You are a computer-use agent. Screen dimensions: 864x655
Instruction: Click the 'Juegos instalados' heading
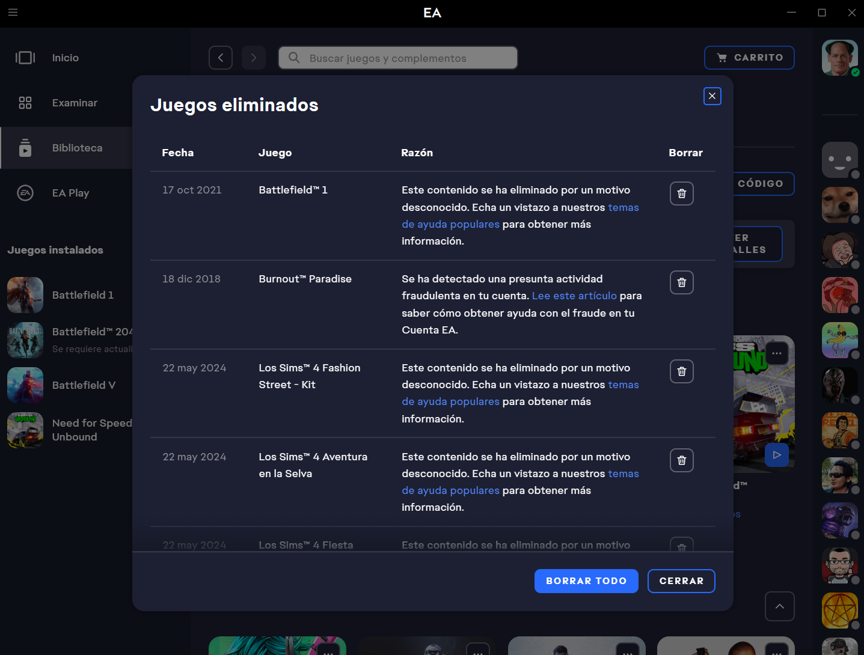(55, 250)
